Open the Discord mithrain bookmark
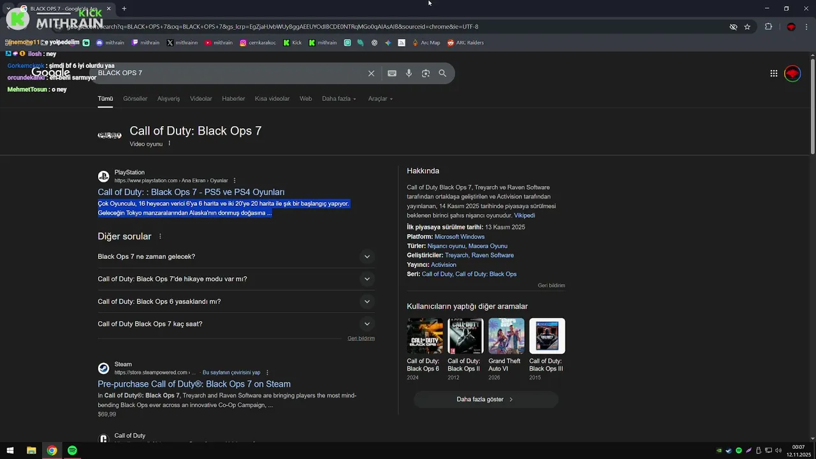816x459 pixels. click(110, 43)
